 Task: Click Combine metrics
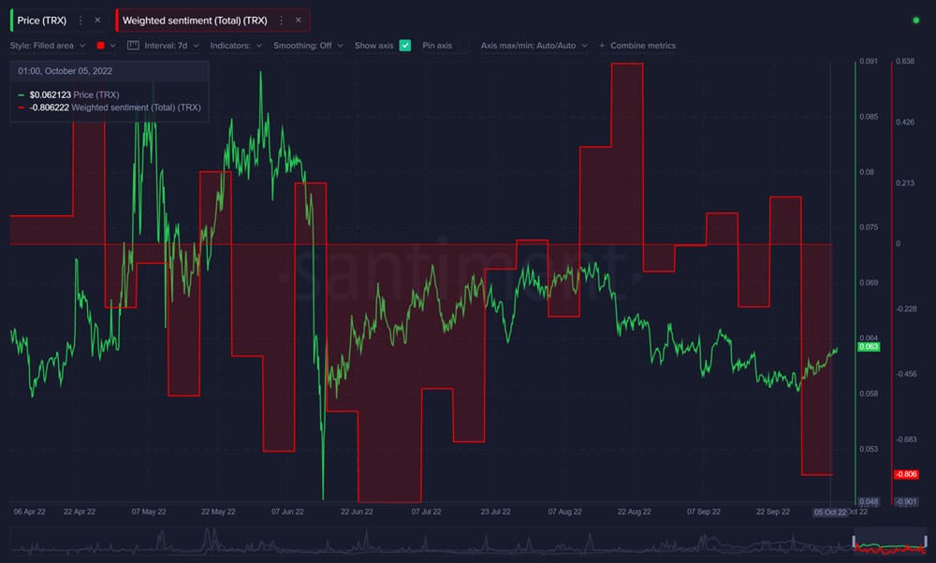coord(643,45)
